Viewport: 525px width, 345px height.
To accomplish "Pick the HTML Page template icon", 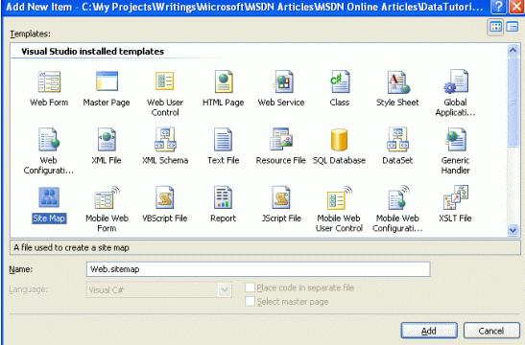I will (224, 81).
